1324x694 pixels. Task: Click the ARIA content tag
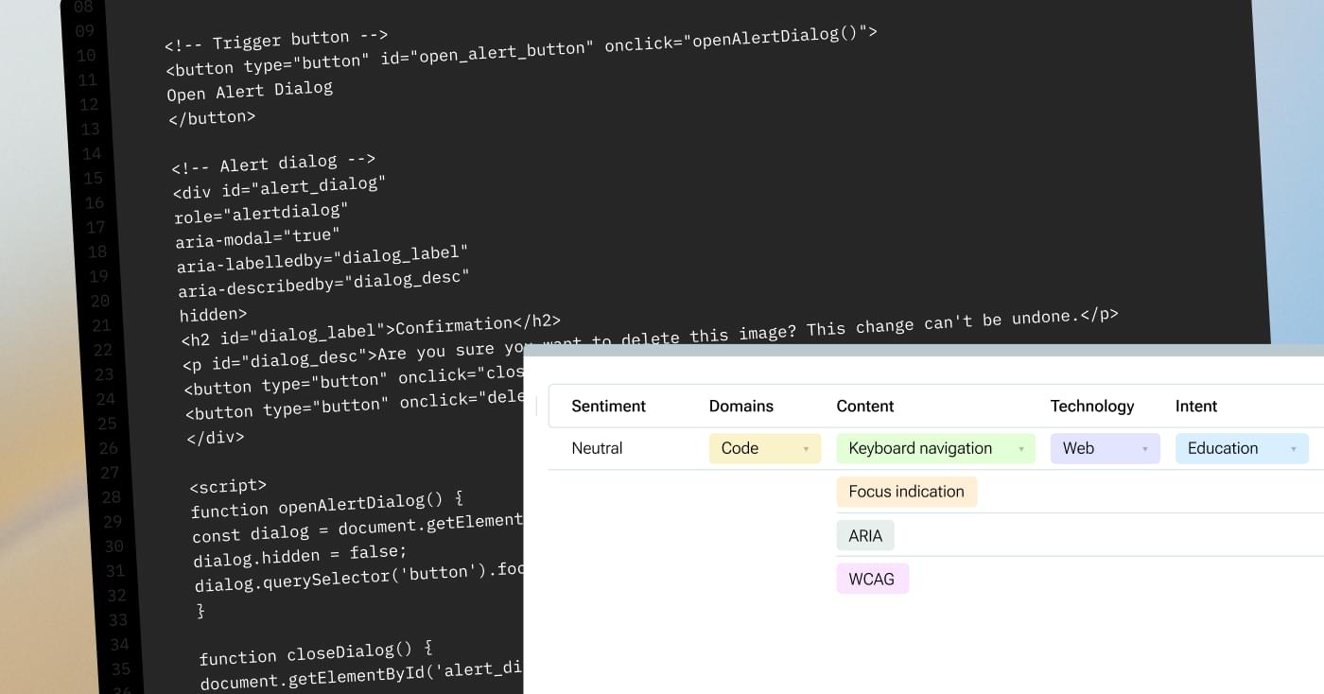coord(864,535)
